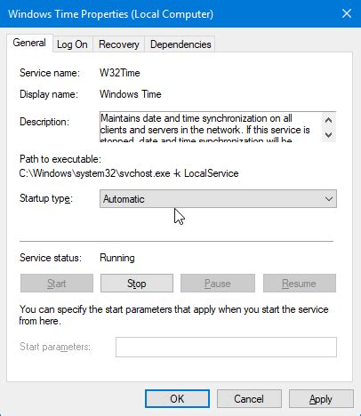This screenshot has height=416, width=361.
Task: View the Dependencies tab
Action: tap(180, 44)
